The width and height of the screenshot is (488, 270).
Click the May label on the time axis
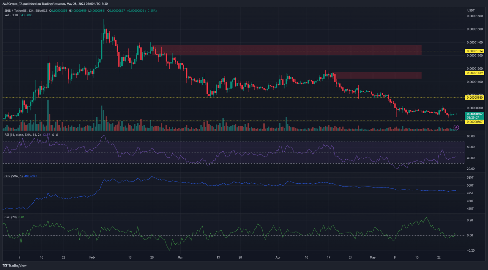point(372,257)
